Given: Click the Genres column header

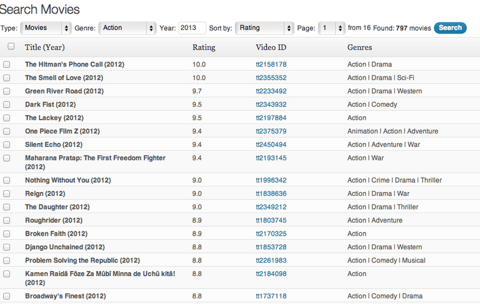Looking at the screenshot, I should click(360, 47).
